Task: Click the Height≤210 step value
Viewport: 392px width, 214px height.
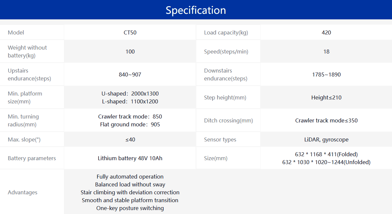Action: [x=326, y=97]
